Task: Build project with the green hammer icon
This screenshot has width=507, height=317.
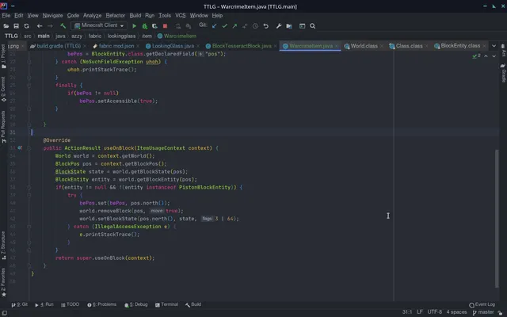Action: (x=63, y=26)
